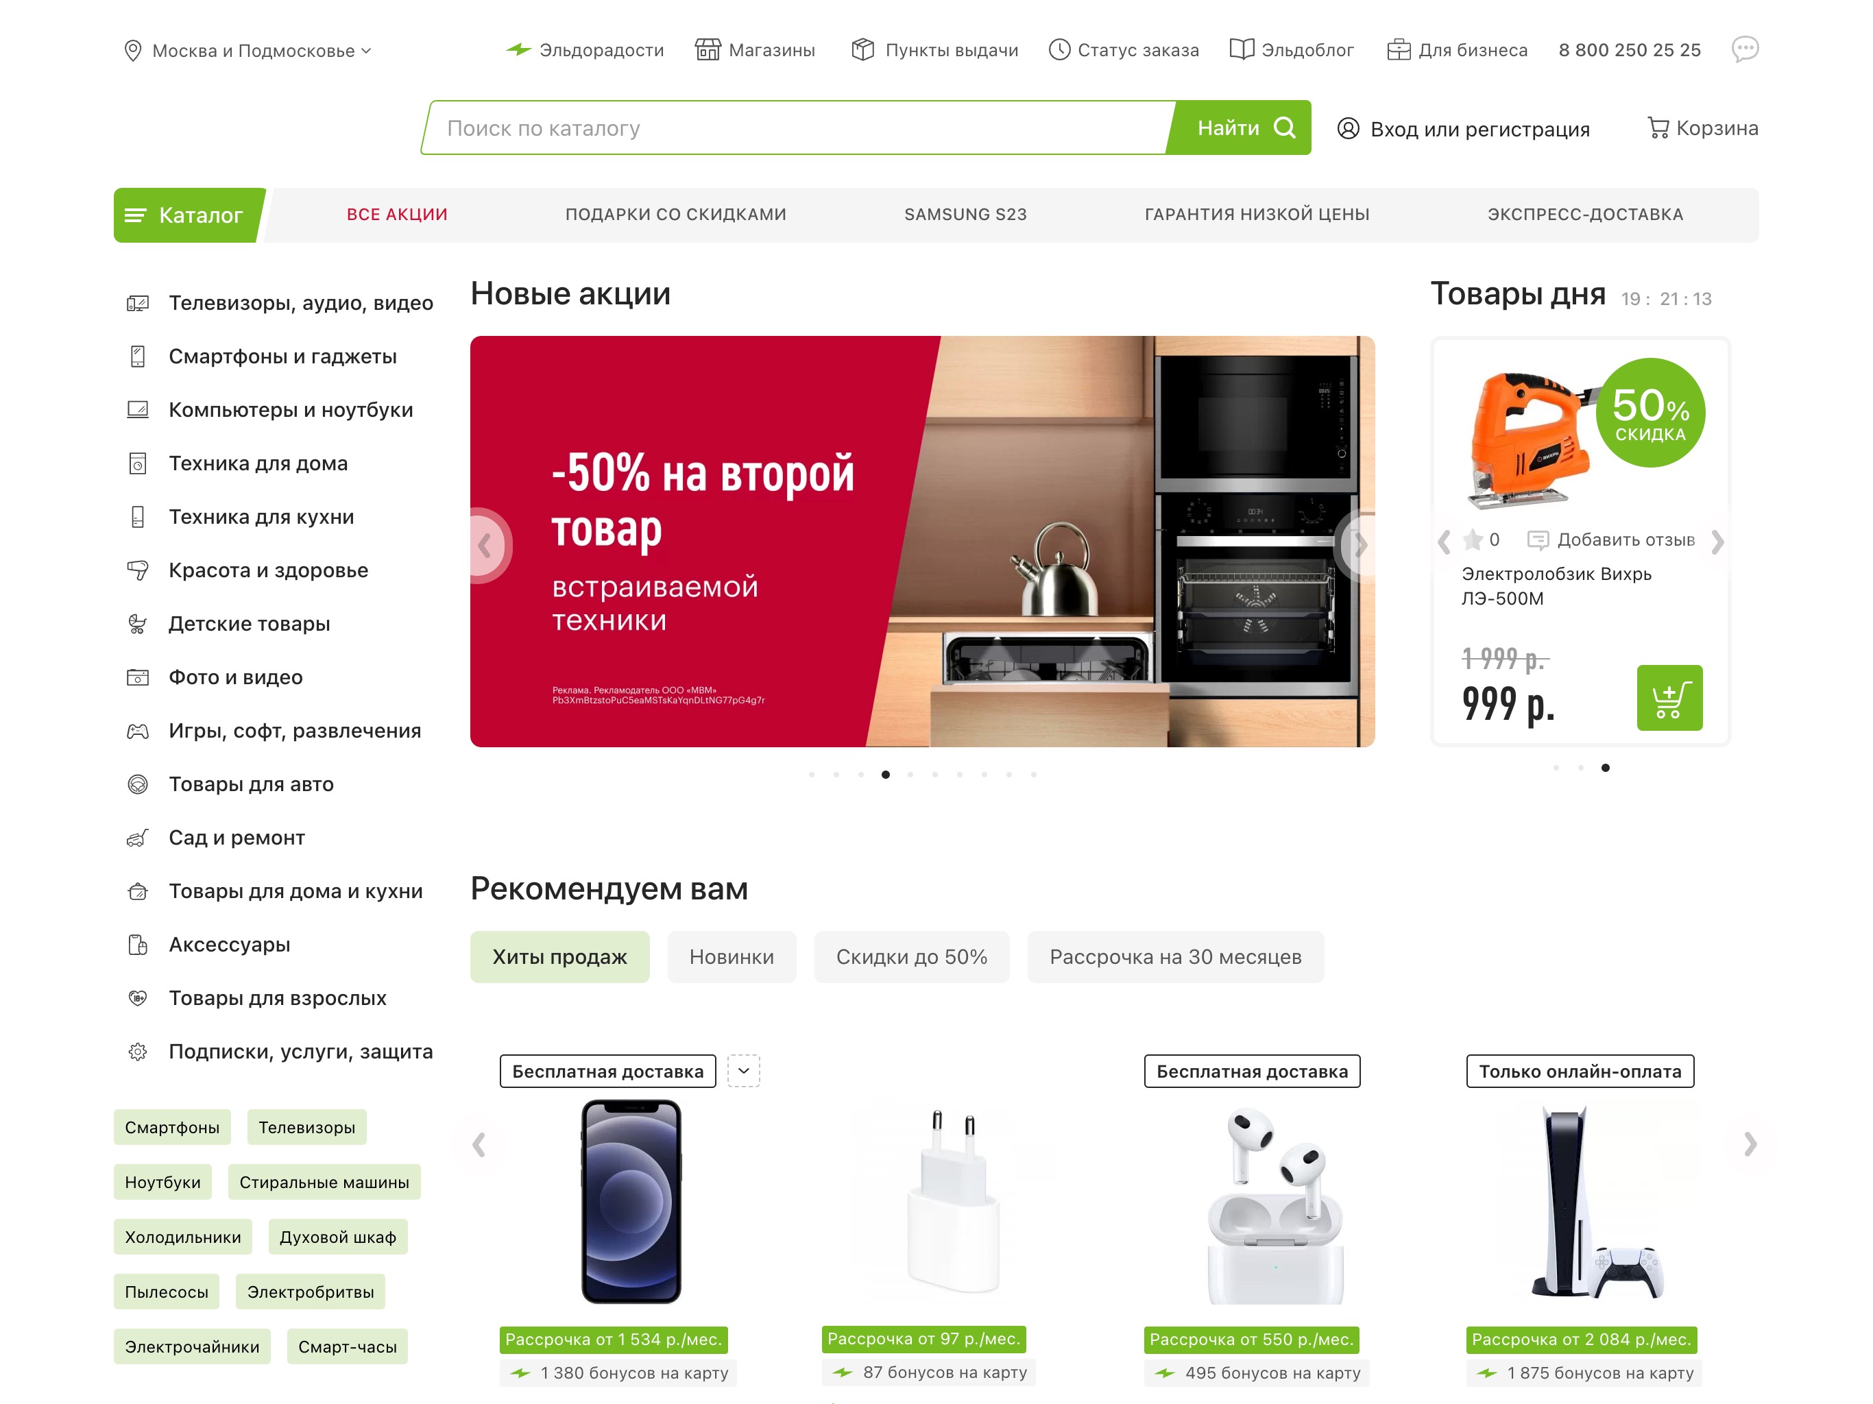The width and height of the screenshot is (1873, 1404).
Task: Click the Пункты выдачи box icon
Action: 863,50
